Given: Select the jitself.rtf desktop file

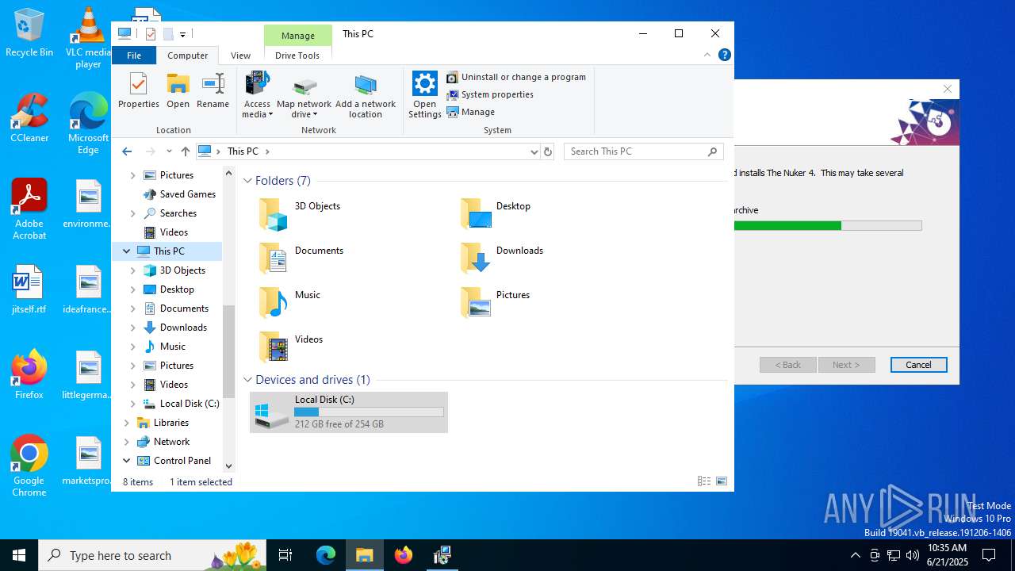Looking at the screenshot, I should (x=29, y=289).
